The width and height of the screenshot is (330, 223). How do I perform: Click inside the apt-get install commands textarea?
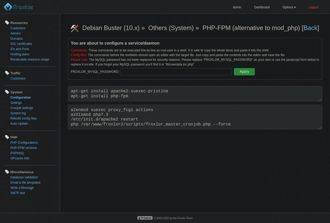(x=195, y=93)
